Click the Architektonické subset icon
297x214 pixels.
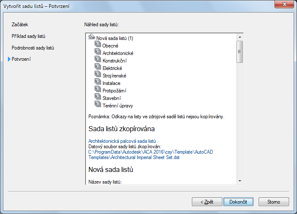tap(98, 53)
